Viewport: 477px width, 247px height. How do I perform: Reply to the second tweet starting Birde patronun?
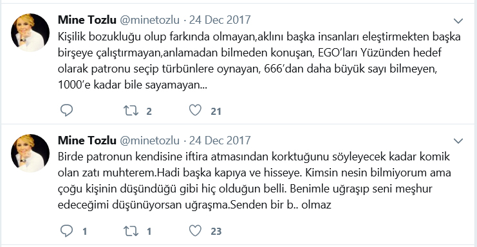pyautogui.click(x=66, y=231)
